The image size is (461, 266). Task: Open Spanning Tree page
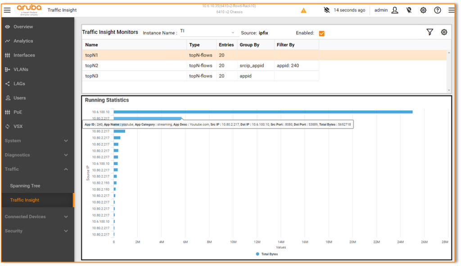[25, 186]
